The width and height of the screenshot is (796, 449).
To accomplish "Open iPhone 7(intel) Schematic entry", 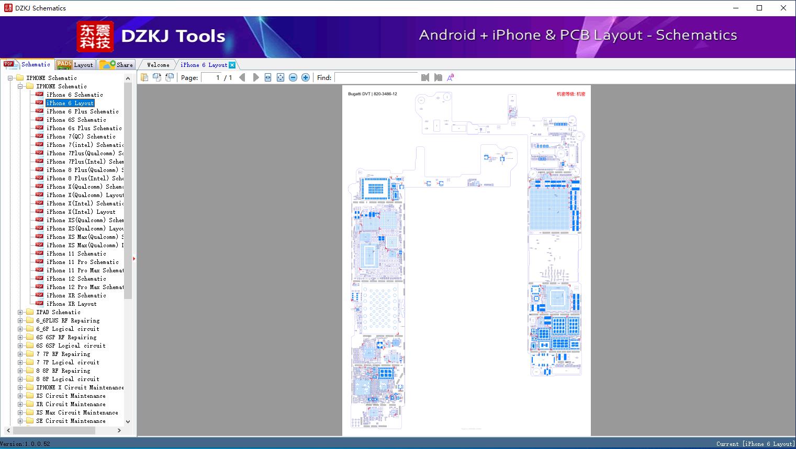I will [x=85, y=145].
